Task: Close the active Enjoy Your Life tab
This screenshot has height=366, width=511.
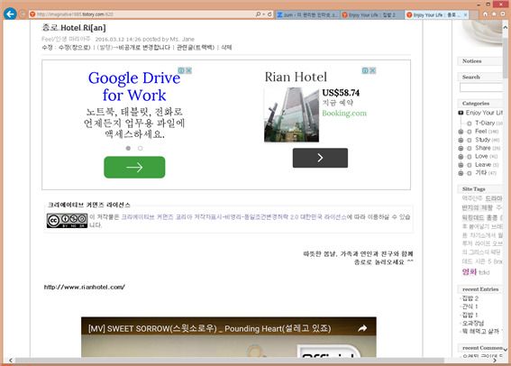Action: [465, 14]
